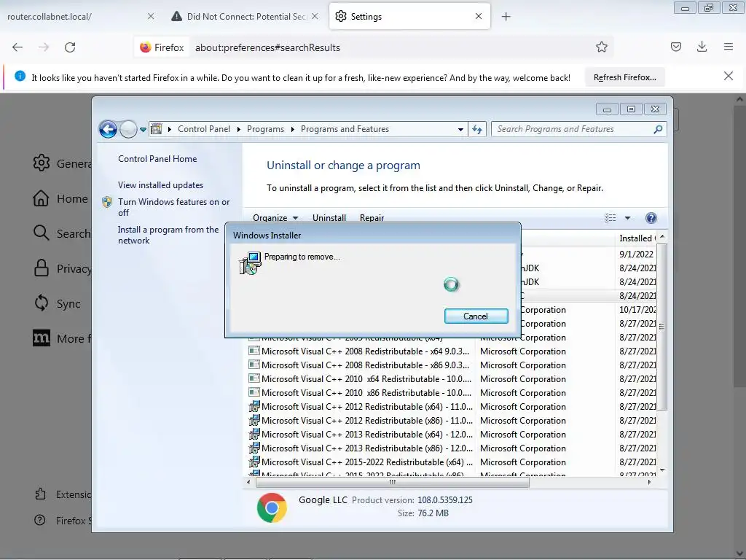This screenshot has width=746, height=560.
Task: Open the blue Help question mark icon
Action: 651,217
